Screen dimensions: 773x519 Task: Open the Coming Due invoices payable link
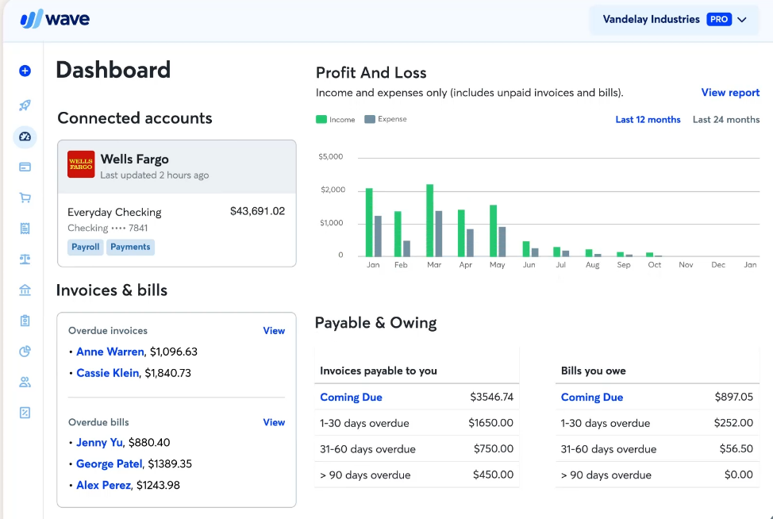351,397
